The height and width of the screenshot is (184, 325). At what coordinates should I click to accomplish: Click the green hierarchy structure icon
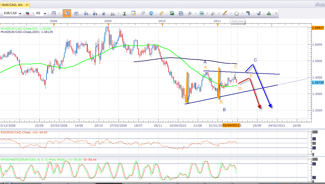(269, 13)
